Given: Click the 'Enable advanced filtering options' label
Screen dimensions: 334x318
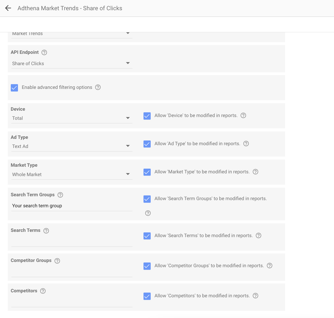Looking at the screenshot, I should pyautogui.click(x=57, y=87).
